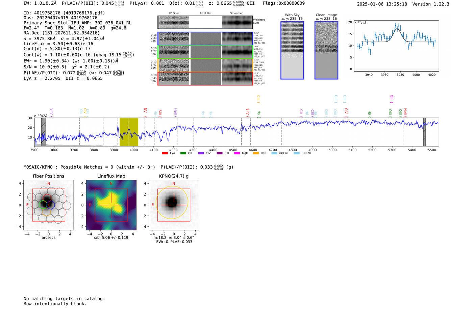Click the hatched gray band near 3540 Å
The height and width of the screenshot is (322, 473).
(x=43, y=132)
